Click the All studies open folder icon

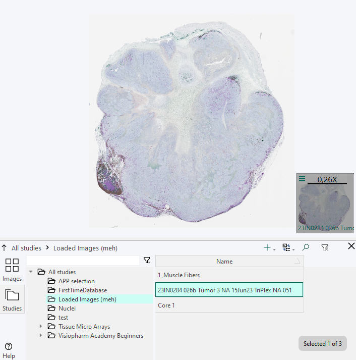(x=41, y=272)
